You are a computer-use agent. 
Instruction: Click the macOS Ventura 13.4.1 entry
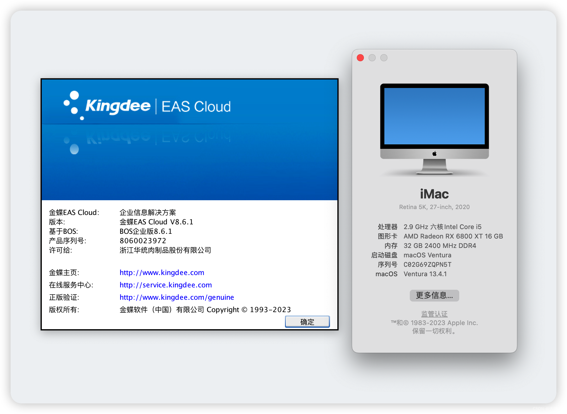click(425, 274)
